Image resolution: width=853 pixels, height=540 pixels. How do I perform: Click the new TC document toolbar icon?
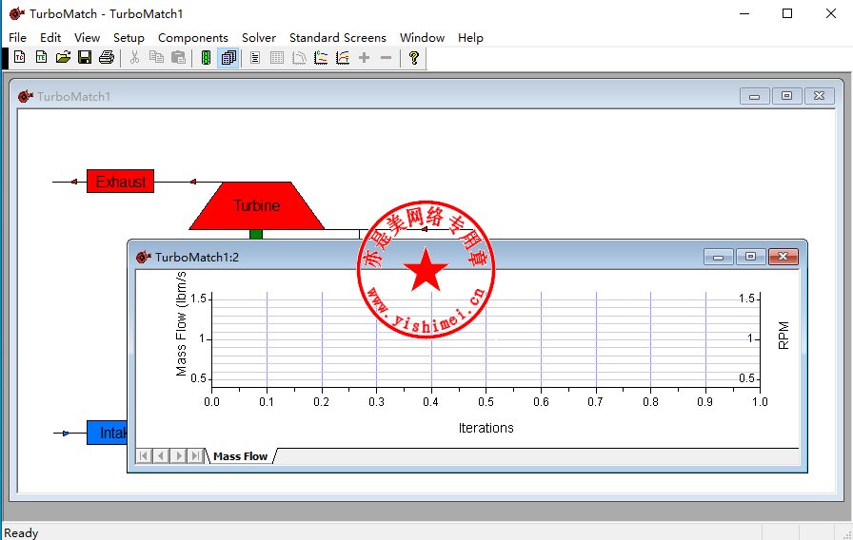point(20,57)
